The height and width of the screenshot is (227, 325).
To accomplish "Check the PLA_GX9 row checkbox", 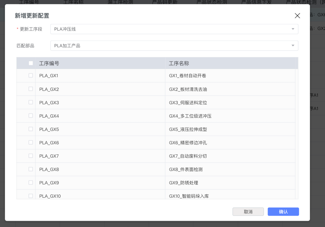I will [x=31, y=182].
